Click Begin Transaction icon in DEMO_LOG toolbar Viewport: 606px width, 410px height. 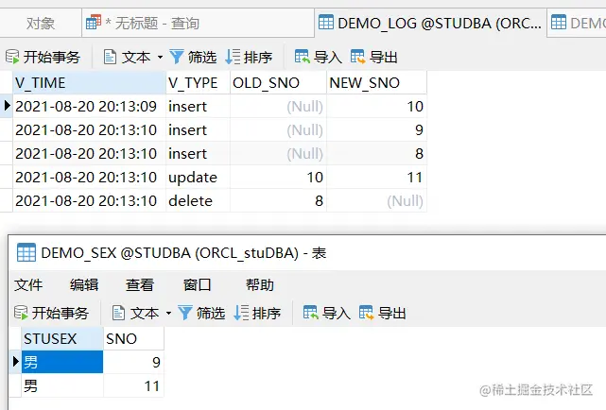pos(12,57)
